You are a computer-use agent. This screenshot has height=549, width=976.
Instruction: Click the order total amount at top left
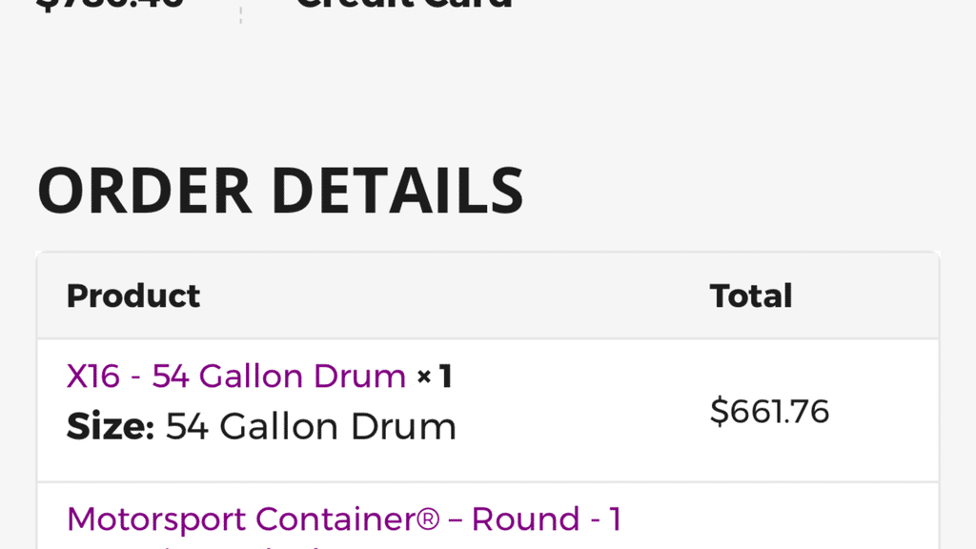click(110, 5)
